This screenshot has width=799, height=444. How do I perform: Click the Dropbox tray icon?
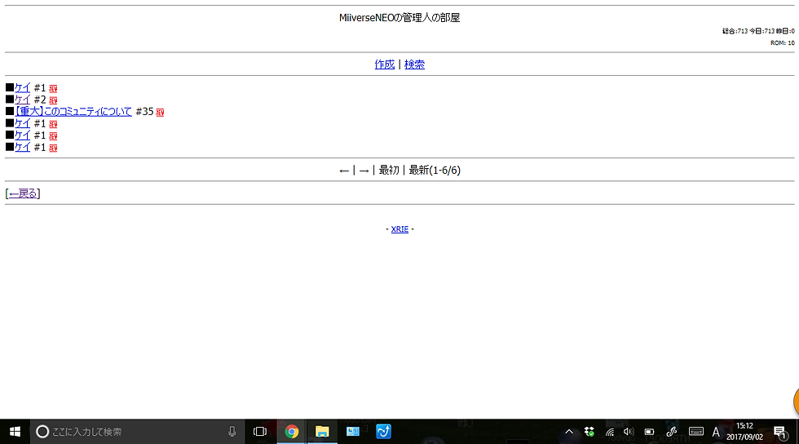589,432
